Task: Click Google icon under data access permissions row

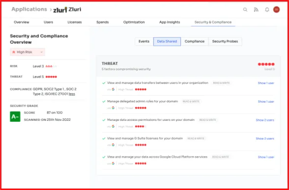Action: (x=113, y=126)
